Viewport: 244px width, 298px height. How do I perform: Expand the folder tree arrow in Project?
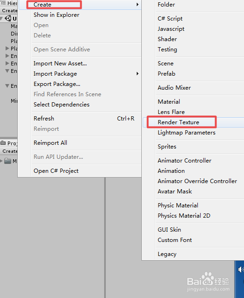click(x=1, y=161)
